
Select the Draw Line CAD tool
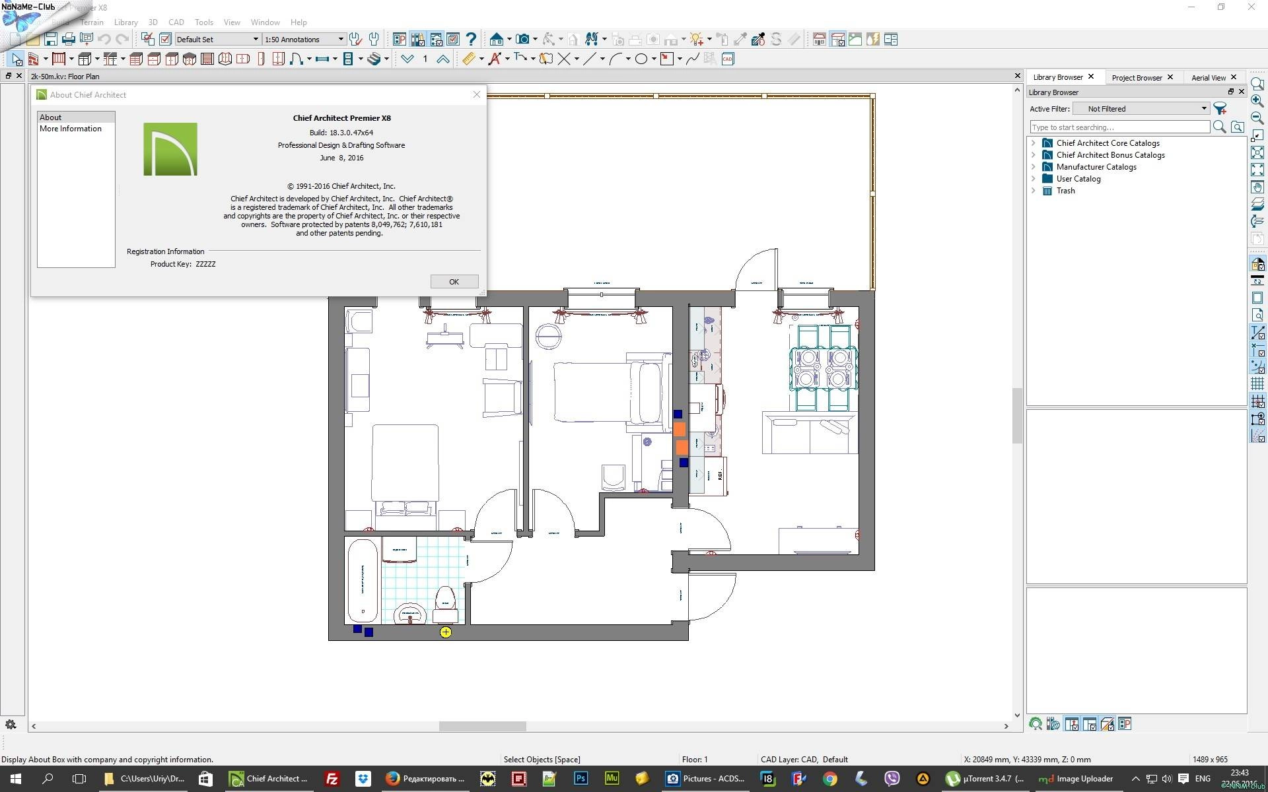click(589, 59)
